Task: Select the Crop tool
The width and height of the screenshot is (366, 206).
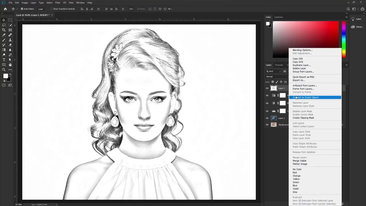Action: click(4, 30)
